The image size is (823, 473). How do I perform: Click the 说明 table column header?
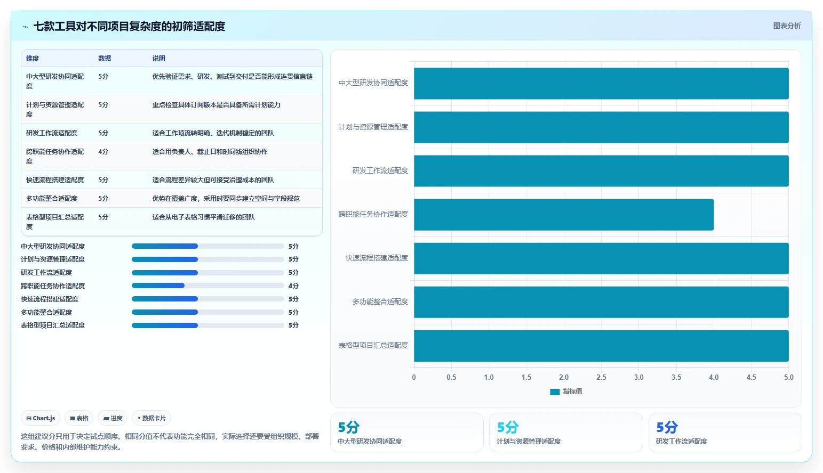pyautogui.click(x=158, y=59)
